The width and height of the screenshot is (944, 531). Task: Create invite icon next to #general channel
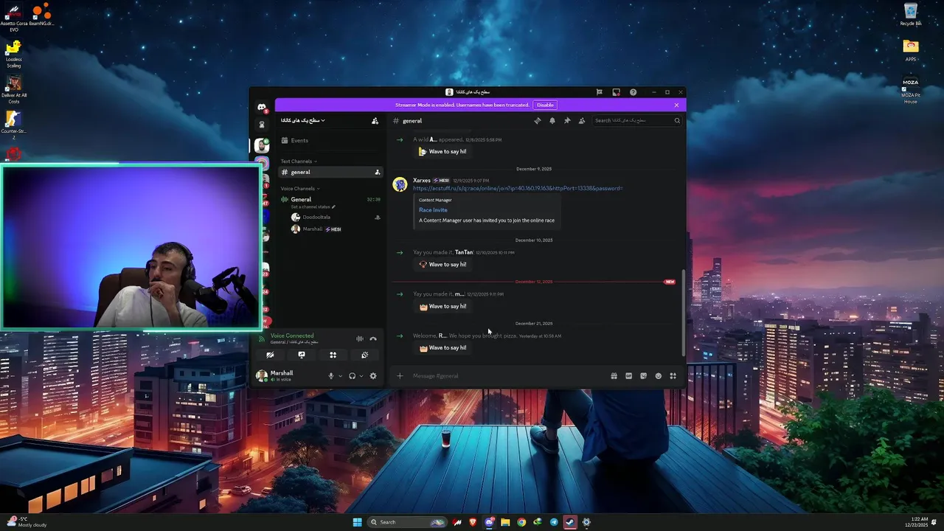[x=378, y=172]
